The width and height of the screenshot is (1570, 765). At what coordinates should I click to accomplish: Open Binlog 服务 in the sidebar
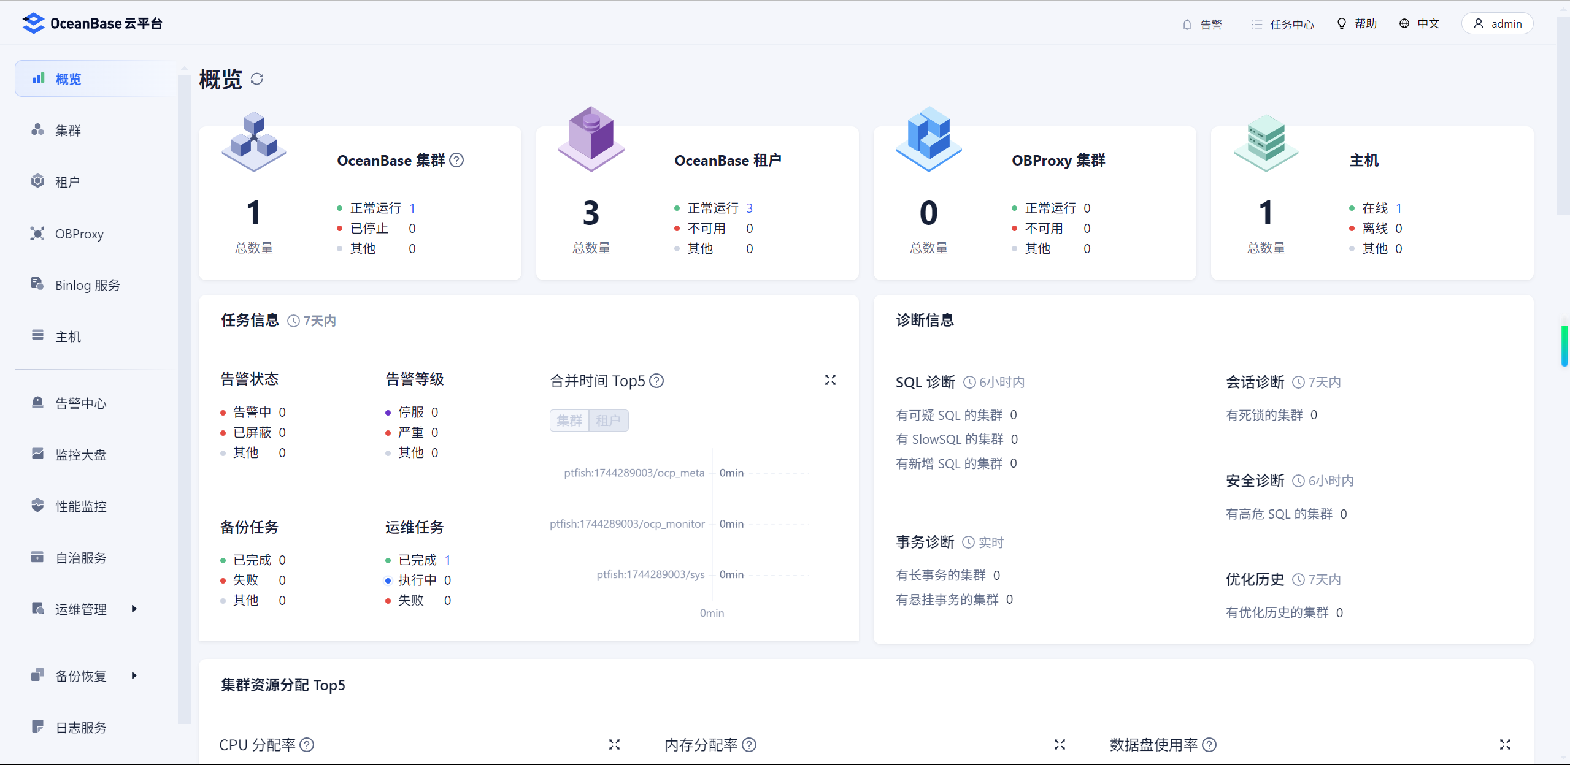(87, 285)
